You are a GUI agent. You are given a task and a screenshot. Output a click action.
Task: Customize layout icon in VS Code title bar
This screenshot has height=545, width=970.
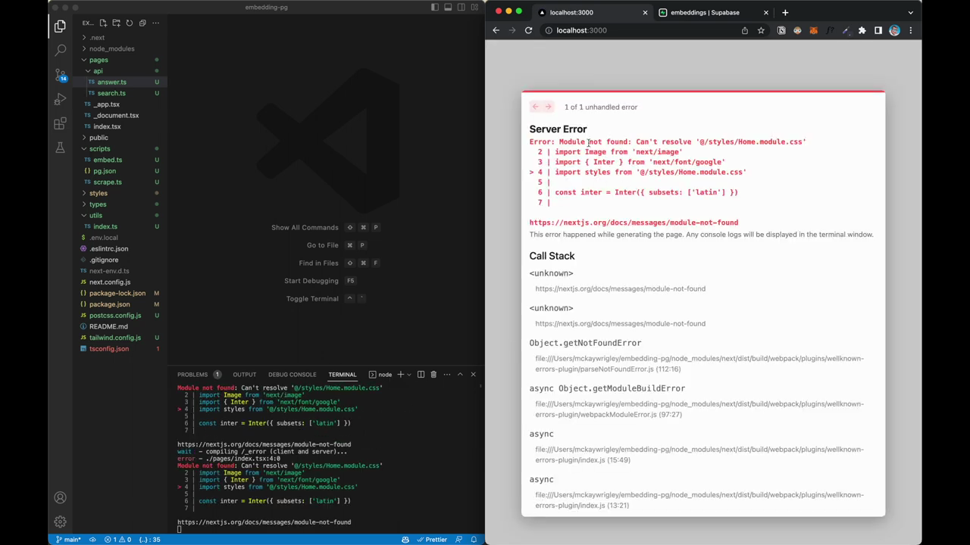(x=474, y=8)
